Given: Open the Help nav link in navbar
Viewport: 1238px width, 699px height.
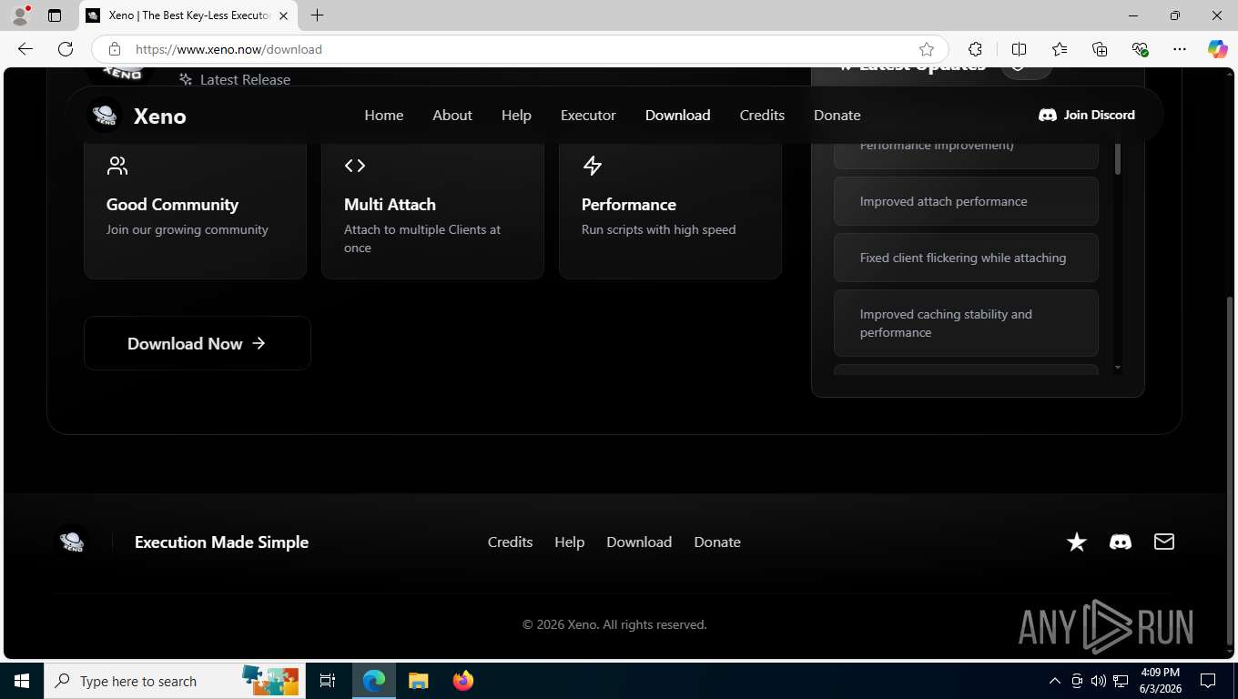Looking at the screenshot, I should click(516, 115).
